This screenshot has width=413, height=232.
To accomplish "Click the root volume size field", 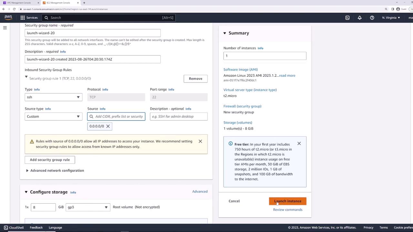I will click(x=43, y=207).
